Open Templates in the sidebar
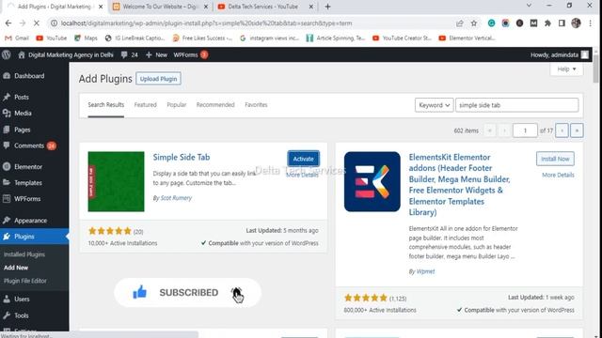 28,183
